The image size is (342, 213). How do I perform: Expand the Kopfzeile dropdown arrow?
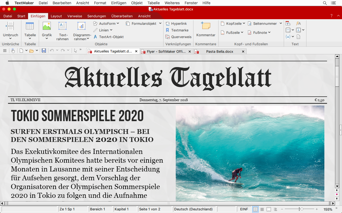click(244, 23)
